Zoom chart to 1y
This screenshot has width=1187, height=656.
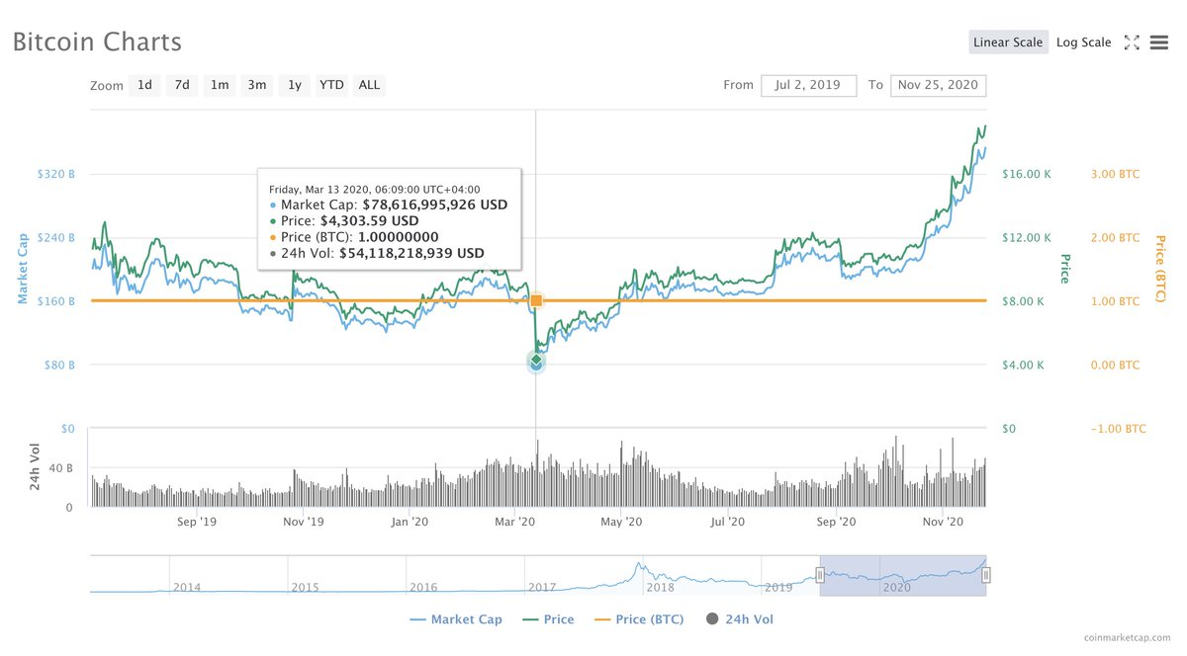point(294,85)
